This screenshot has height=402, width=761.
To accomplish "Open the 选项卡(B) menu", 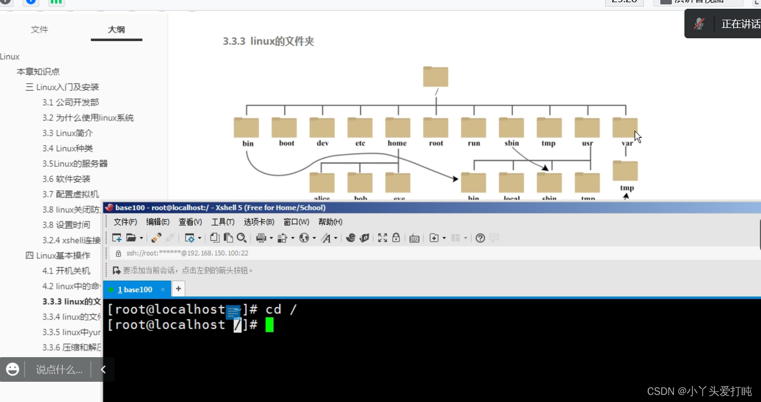I will (x=259, y=222).
